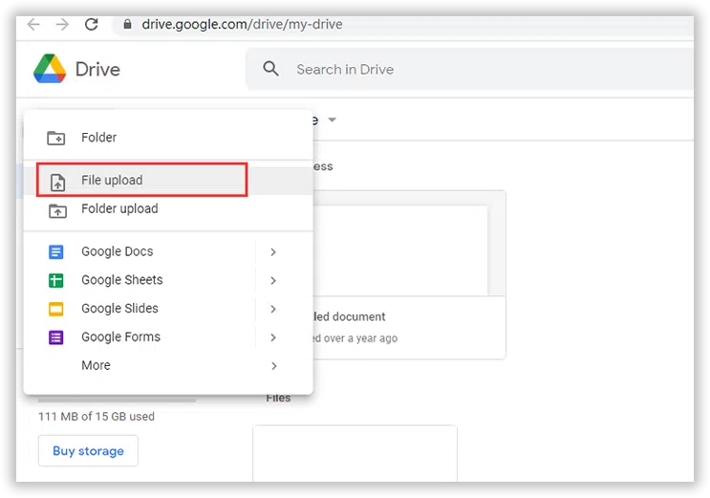Click the new Folder icon in menu
Viewport: 710px width, 498px height.
(56, 138)
